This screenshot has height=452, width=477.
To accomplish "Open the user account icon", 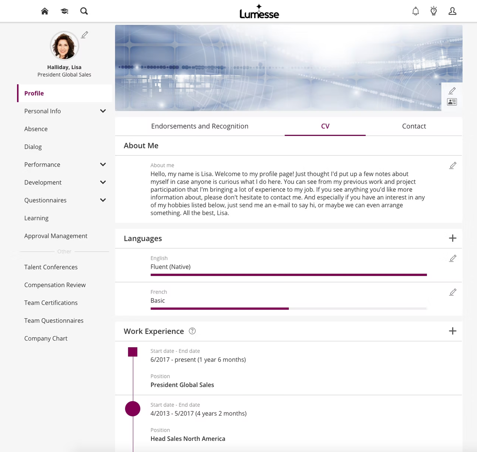I will point(452,11).
